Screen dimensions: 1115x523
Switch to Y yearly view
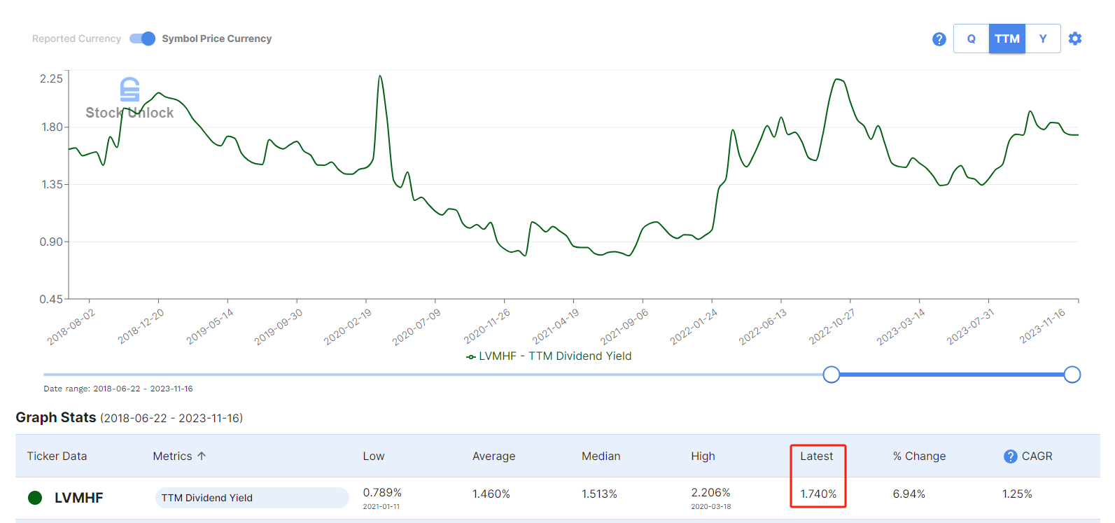click(x=1043, y=39)
